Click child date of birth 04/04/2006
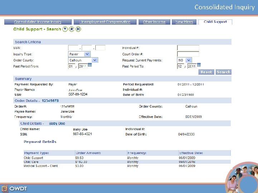This screenshot has height=193, width=258. pyautogui.click(x=186, y=134)
